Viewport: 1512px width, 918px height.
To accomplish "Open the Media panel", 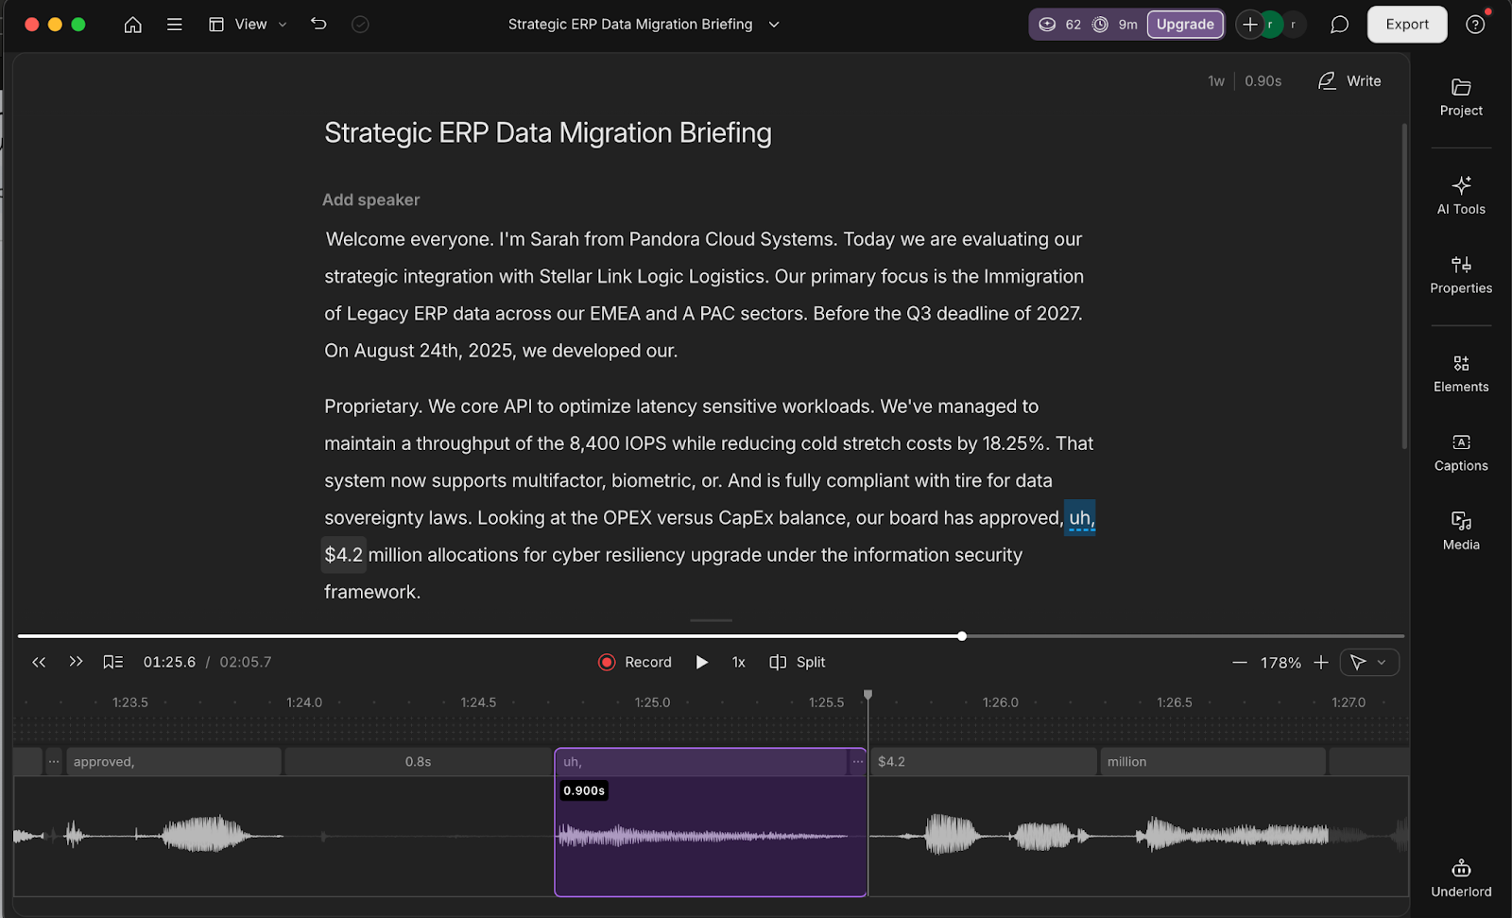I will 1460,530.
